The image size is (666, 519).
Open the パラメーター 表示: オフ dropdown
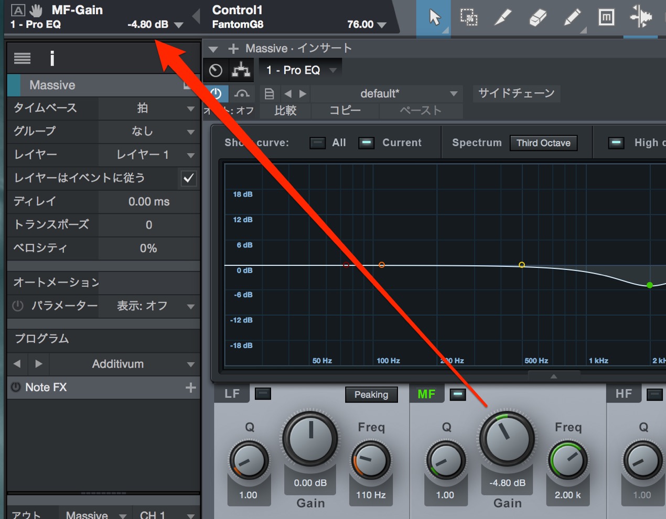(x=149, y=306)
